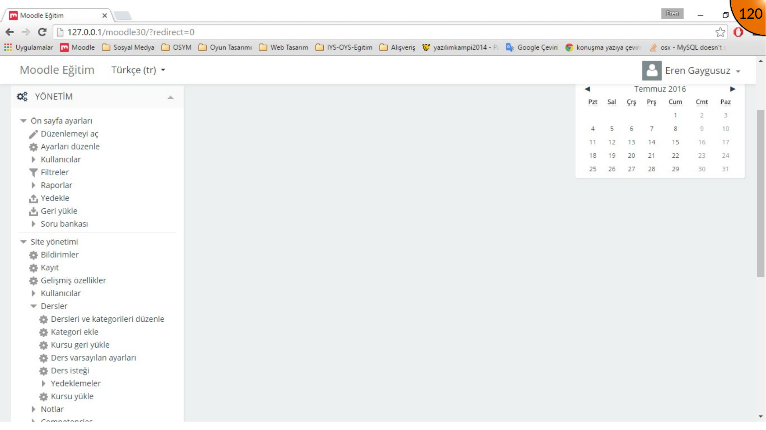The width and height of the screenshot is (766, 430).
Task: Expand the Notlar node
Action: click(x=33, y=409)
